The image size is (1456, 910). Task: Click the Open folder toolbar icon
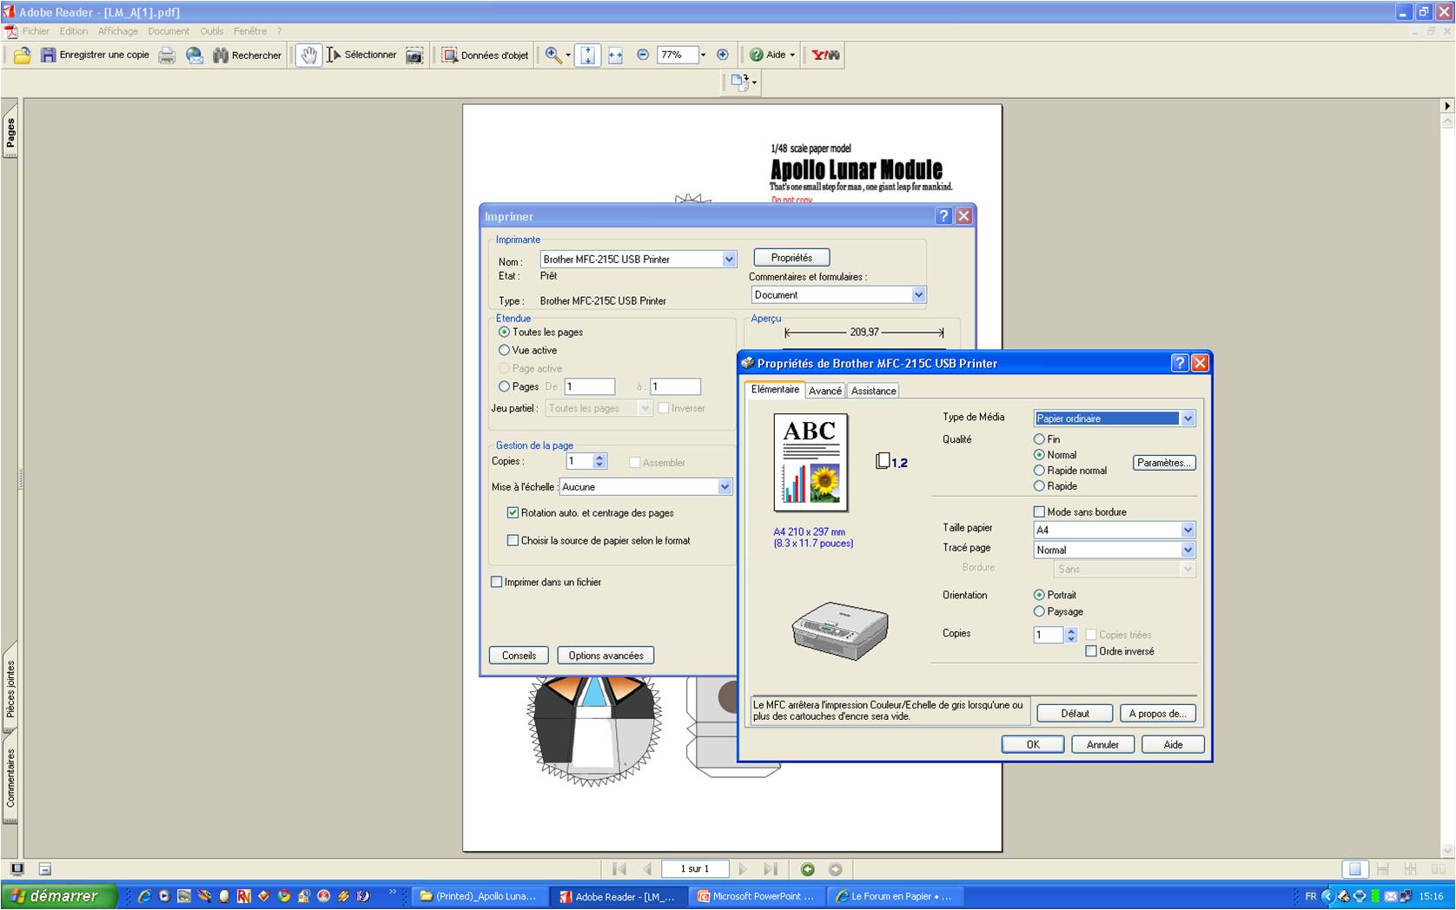[x=23, y=55]
